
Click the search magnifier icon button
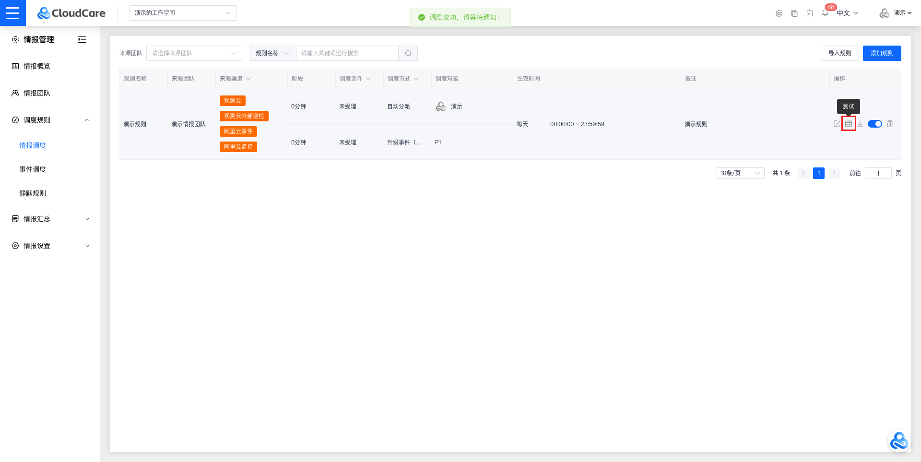[x=408, y=53]
